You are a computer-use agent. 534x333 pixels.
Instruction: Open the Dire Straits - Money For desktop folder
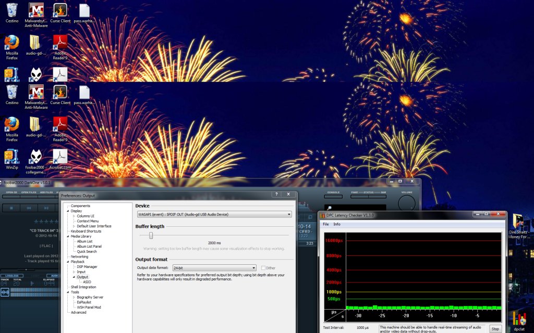coord(519,226)
